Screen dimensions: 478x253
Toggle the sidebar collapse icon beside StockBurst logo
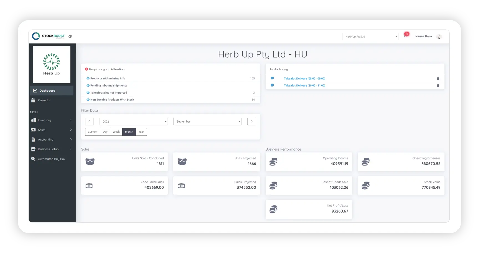pyautogui.click(x=70, y=36)
